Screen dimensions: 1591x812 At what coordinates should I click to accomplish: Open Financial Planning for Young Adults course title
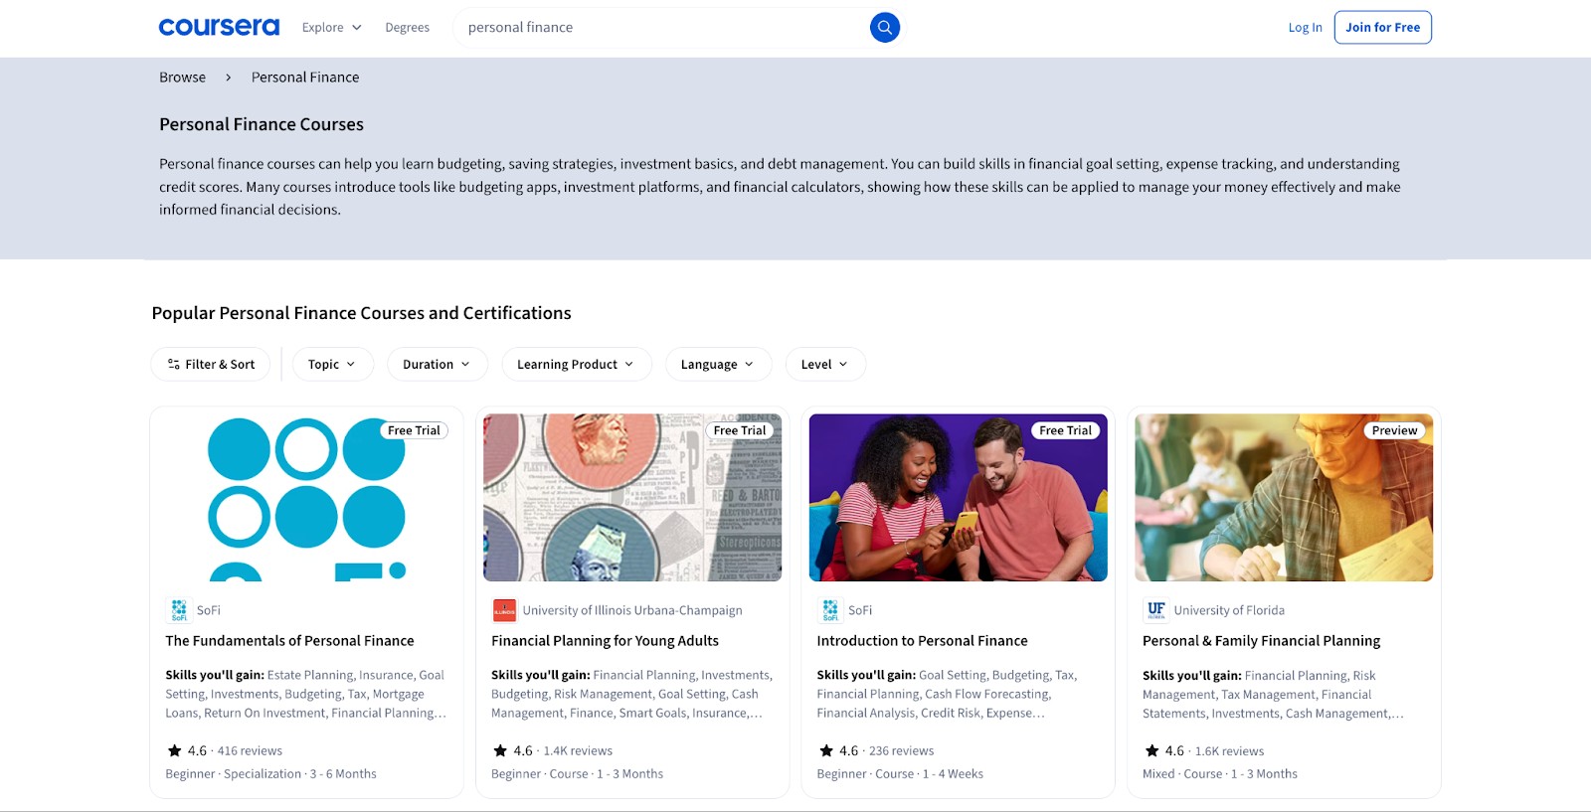pyautogui.click(x=605, y=641)
